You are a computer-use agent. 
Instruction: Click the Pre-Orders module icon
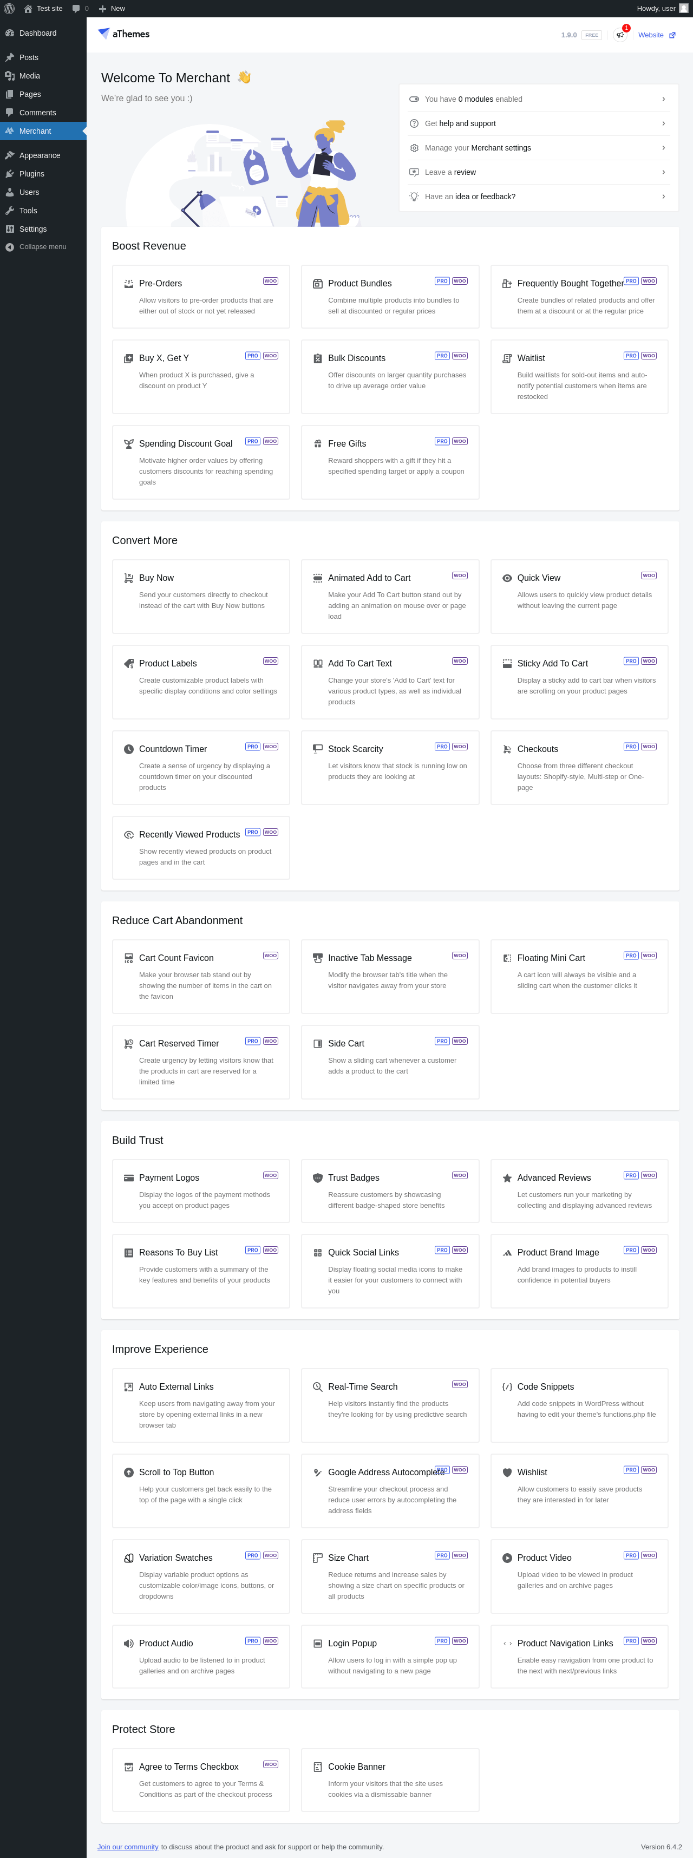[128, 284]
